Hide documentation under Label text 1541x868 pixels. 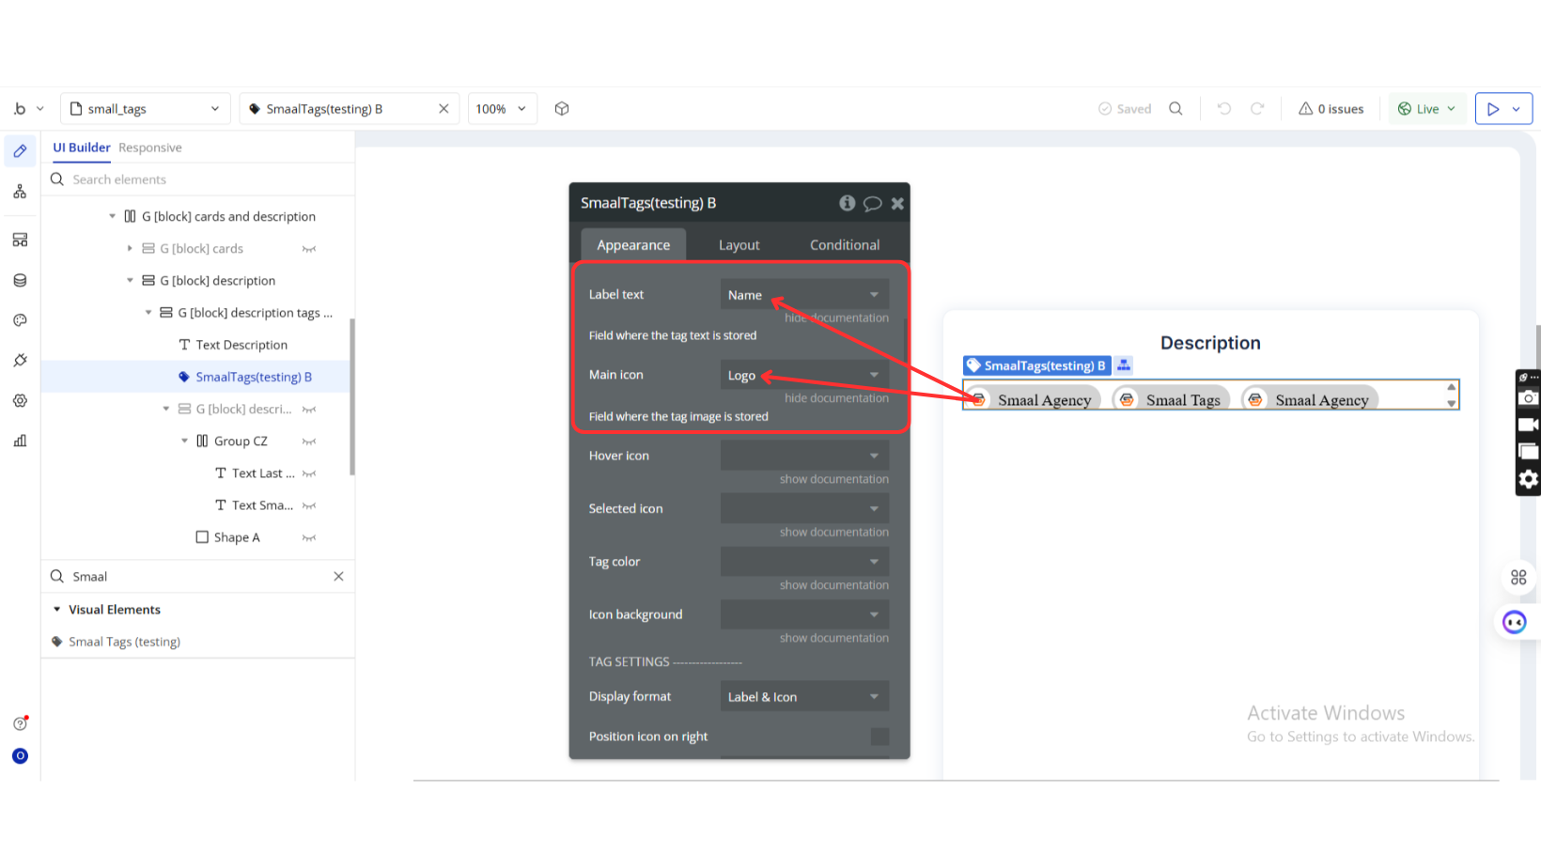point(836,318)
